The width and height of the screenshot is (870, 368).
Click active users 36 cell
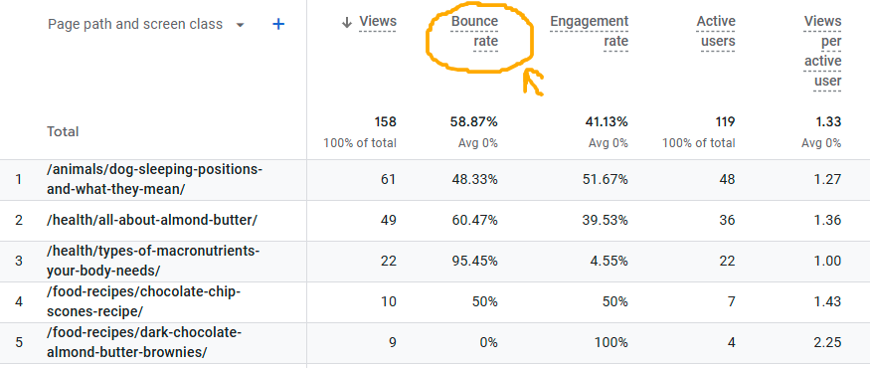727,221
